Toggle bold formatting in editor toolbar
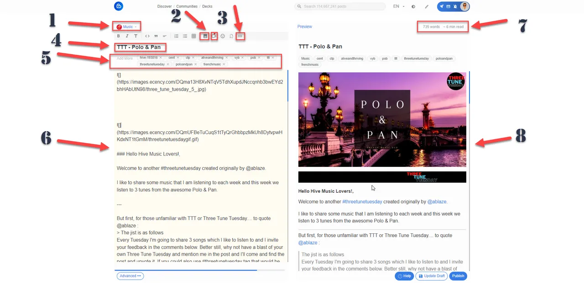584x283 pixels. click(119, 36)
